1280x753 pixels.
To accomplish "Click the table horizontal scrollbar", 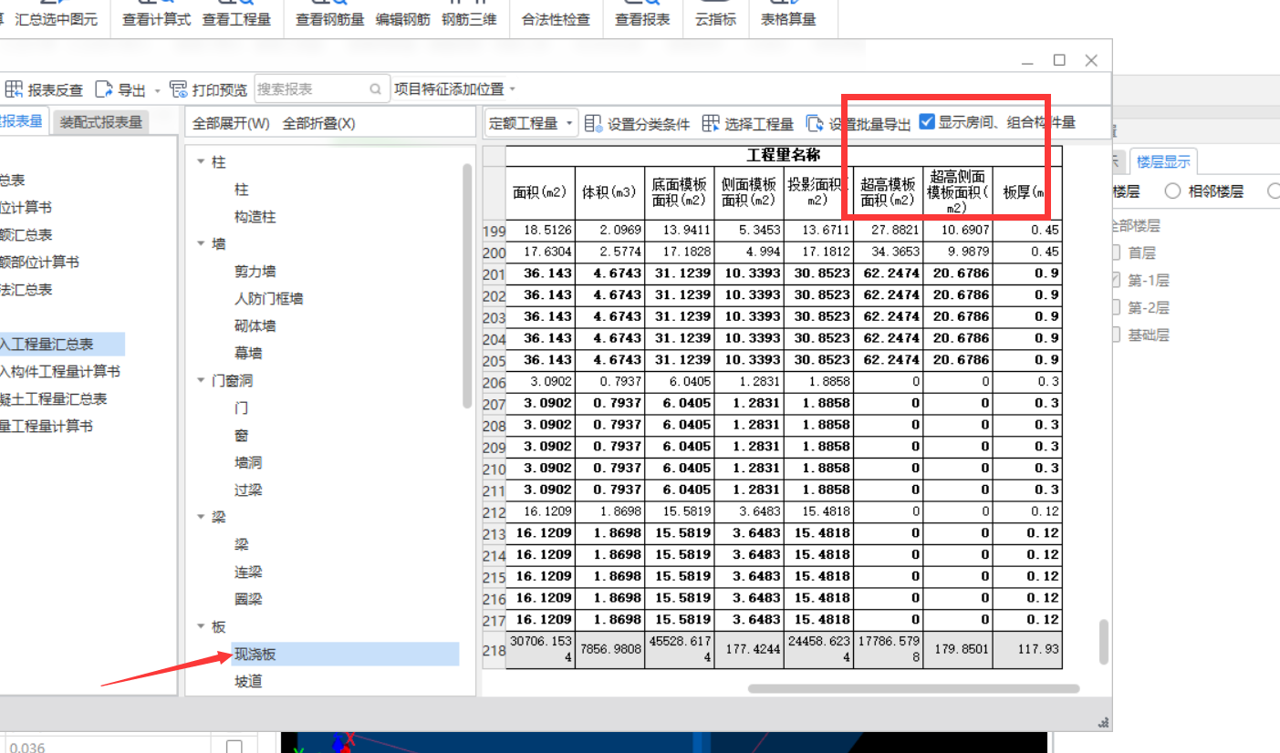I will 913,688.
